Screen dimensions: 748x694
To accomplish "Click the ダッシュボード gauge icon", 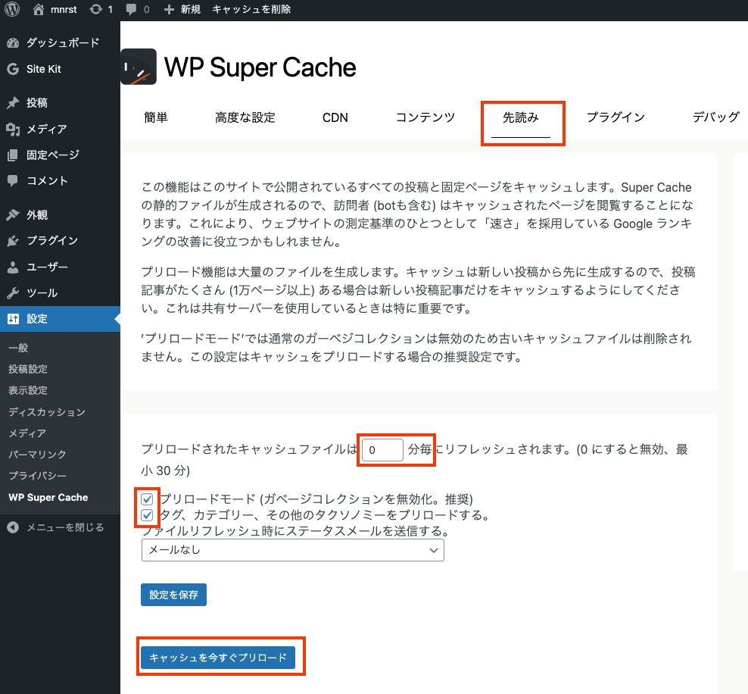I will 13,43.
